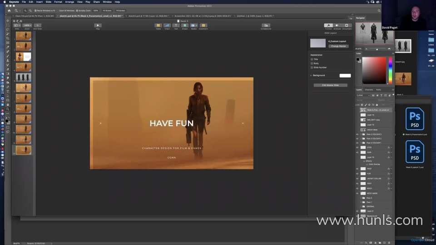Open the Keynote Zoom percentage dropdown

[x=27, y=25]
